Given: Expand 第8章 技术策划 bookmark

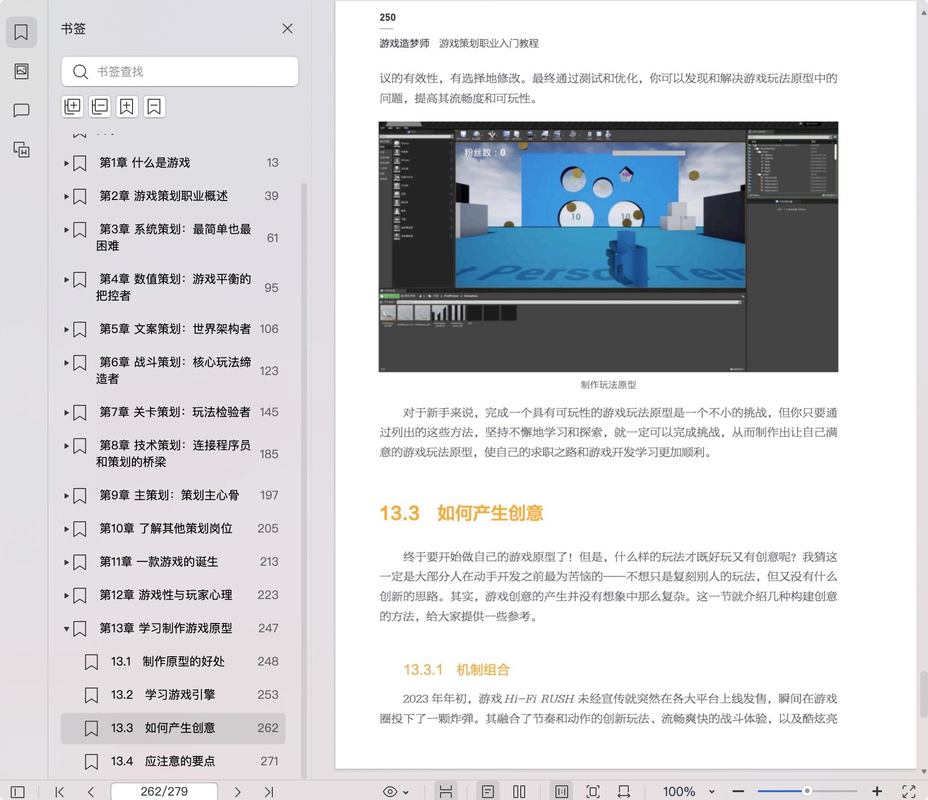Looking at the screenshot, I should pyautogui.click(x=66, y=446).
